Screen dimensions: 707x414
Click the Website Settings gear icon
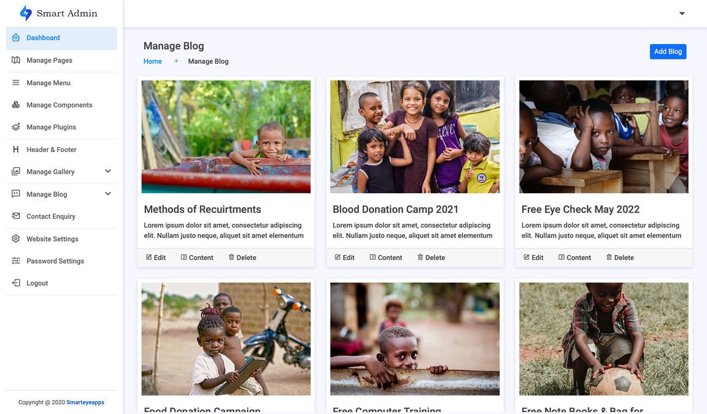[x=16, y=239]
